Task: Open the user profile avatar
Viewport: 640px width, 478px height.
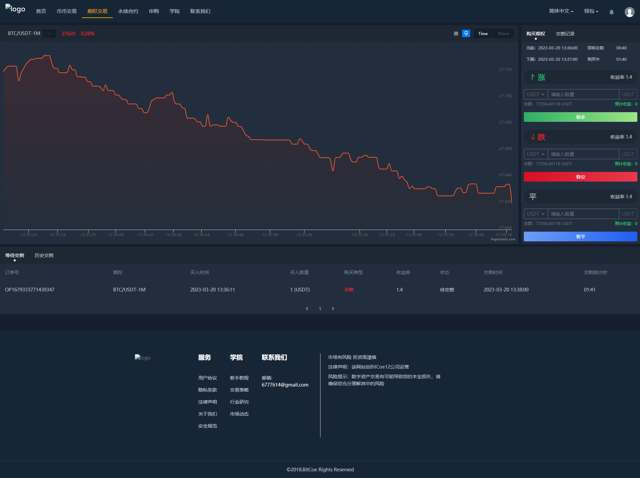Action: click(629, 12)
